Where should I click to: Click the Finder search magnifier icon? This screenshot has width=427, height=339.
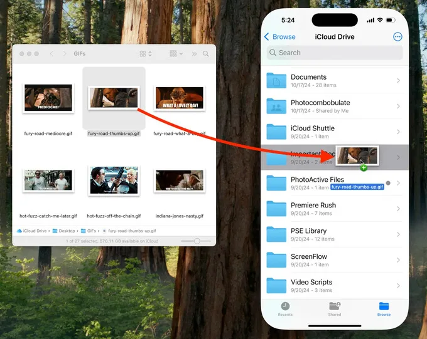point(205,54)
